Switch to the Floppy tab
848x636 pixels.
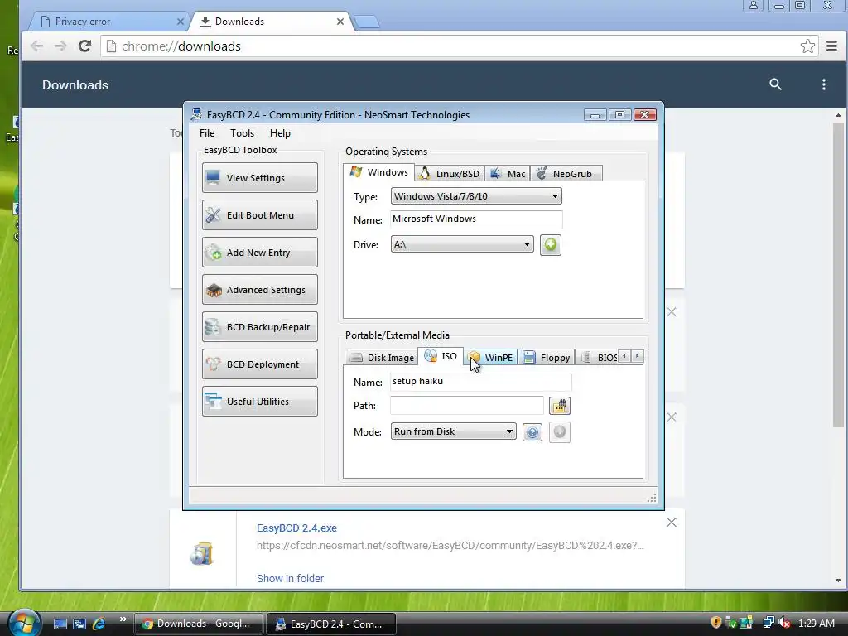[547, 358]
